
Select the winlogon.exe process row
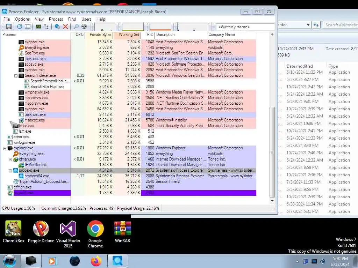129,142
